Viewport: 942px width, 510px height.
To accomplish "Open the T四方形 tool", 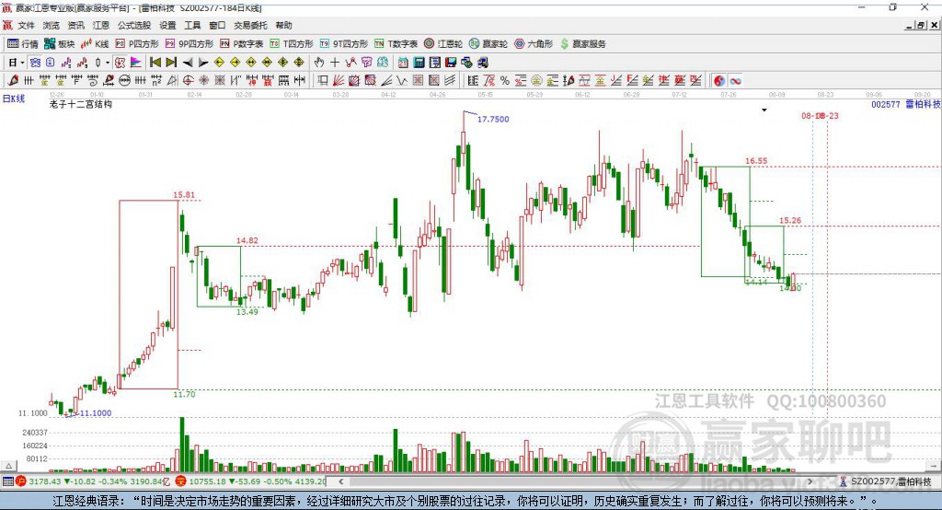I will click(292, 44).
